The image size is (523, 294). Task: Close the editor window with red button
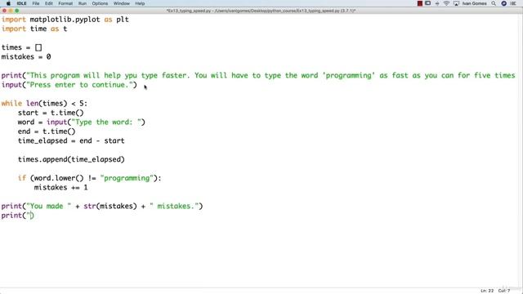(4, 11)
